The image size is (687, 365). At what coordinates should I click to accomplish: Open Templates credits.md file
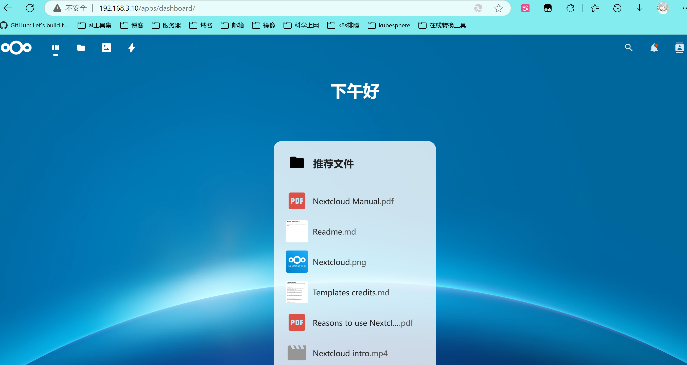(351, 292)
